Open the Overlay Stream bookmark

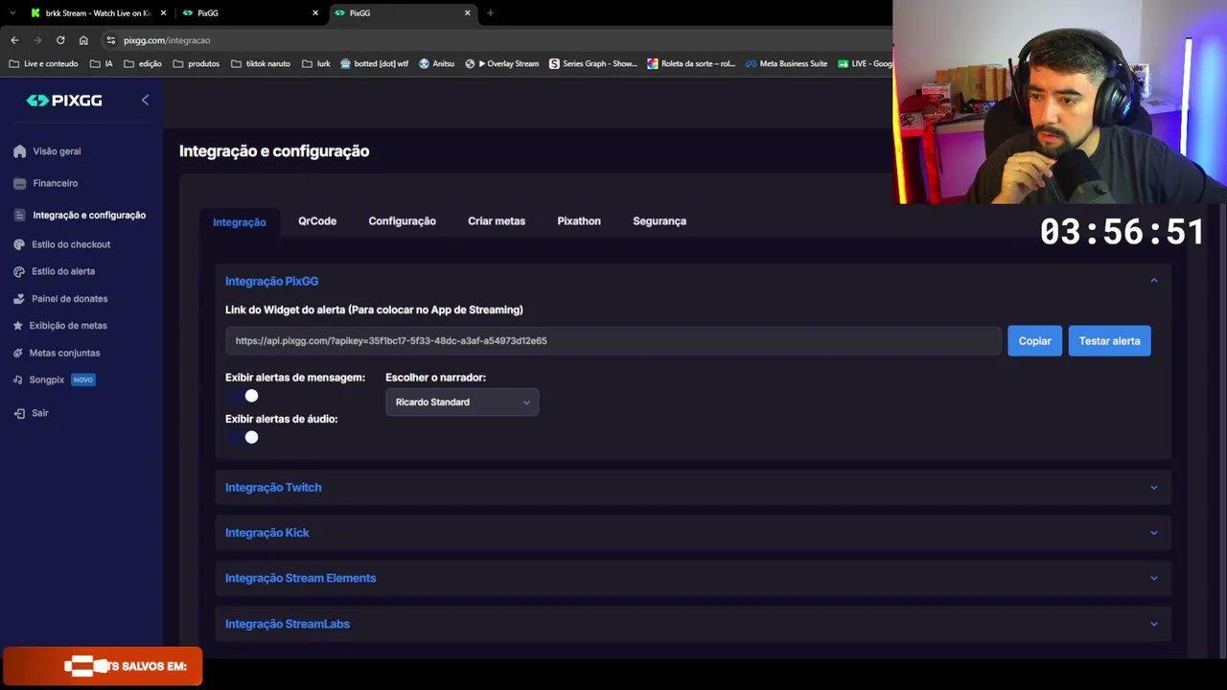click(x=502, y=64)
